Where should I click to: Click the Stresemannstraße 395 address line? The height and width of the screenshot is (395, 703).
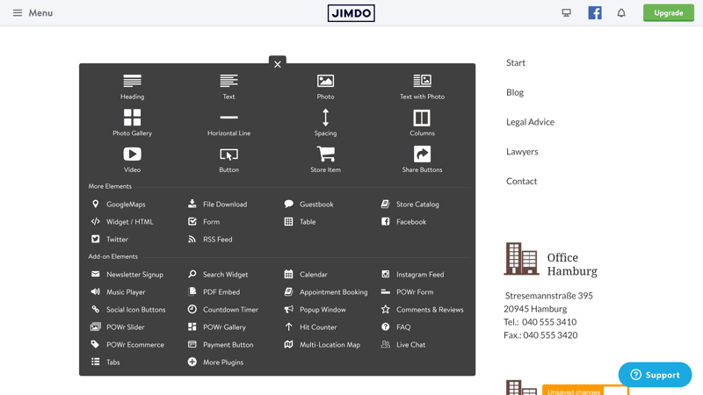tap(548, 296)
